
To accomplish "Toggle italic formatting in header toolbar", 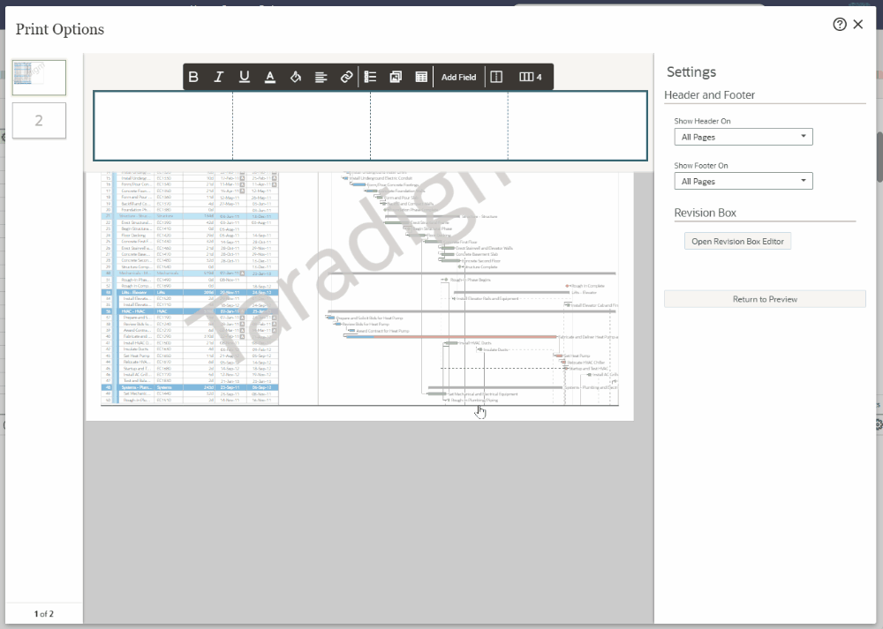I will tap(219, 77).
